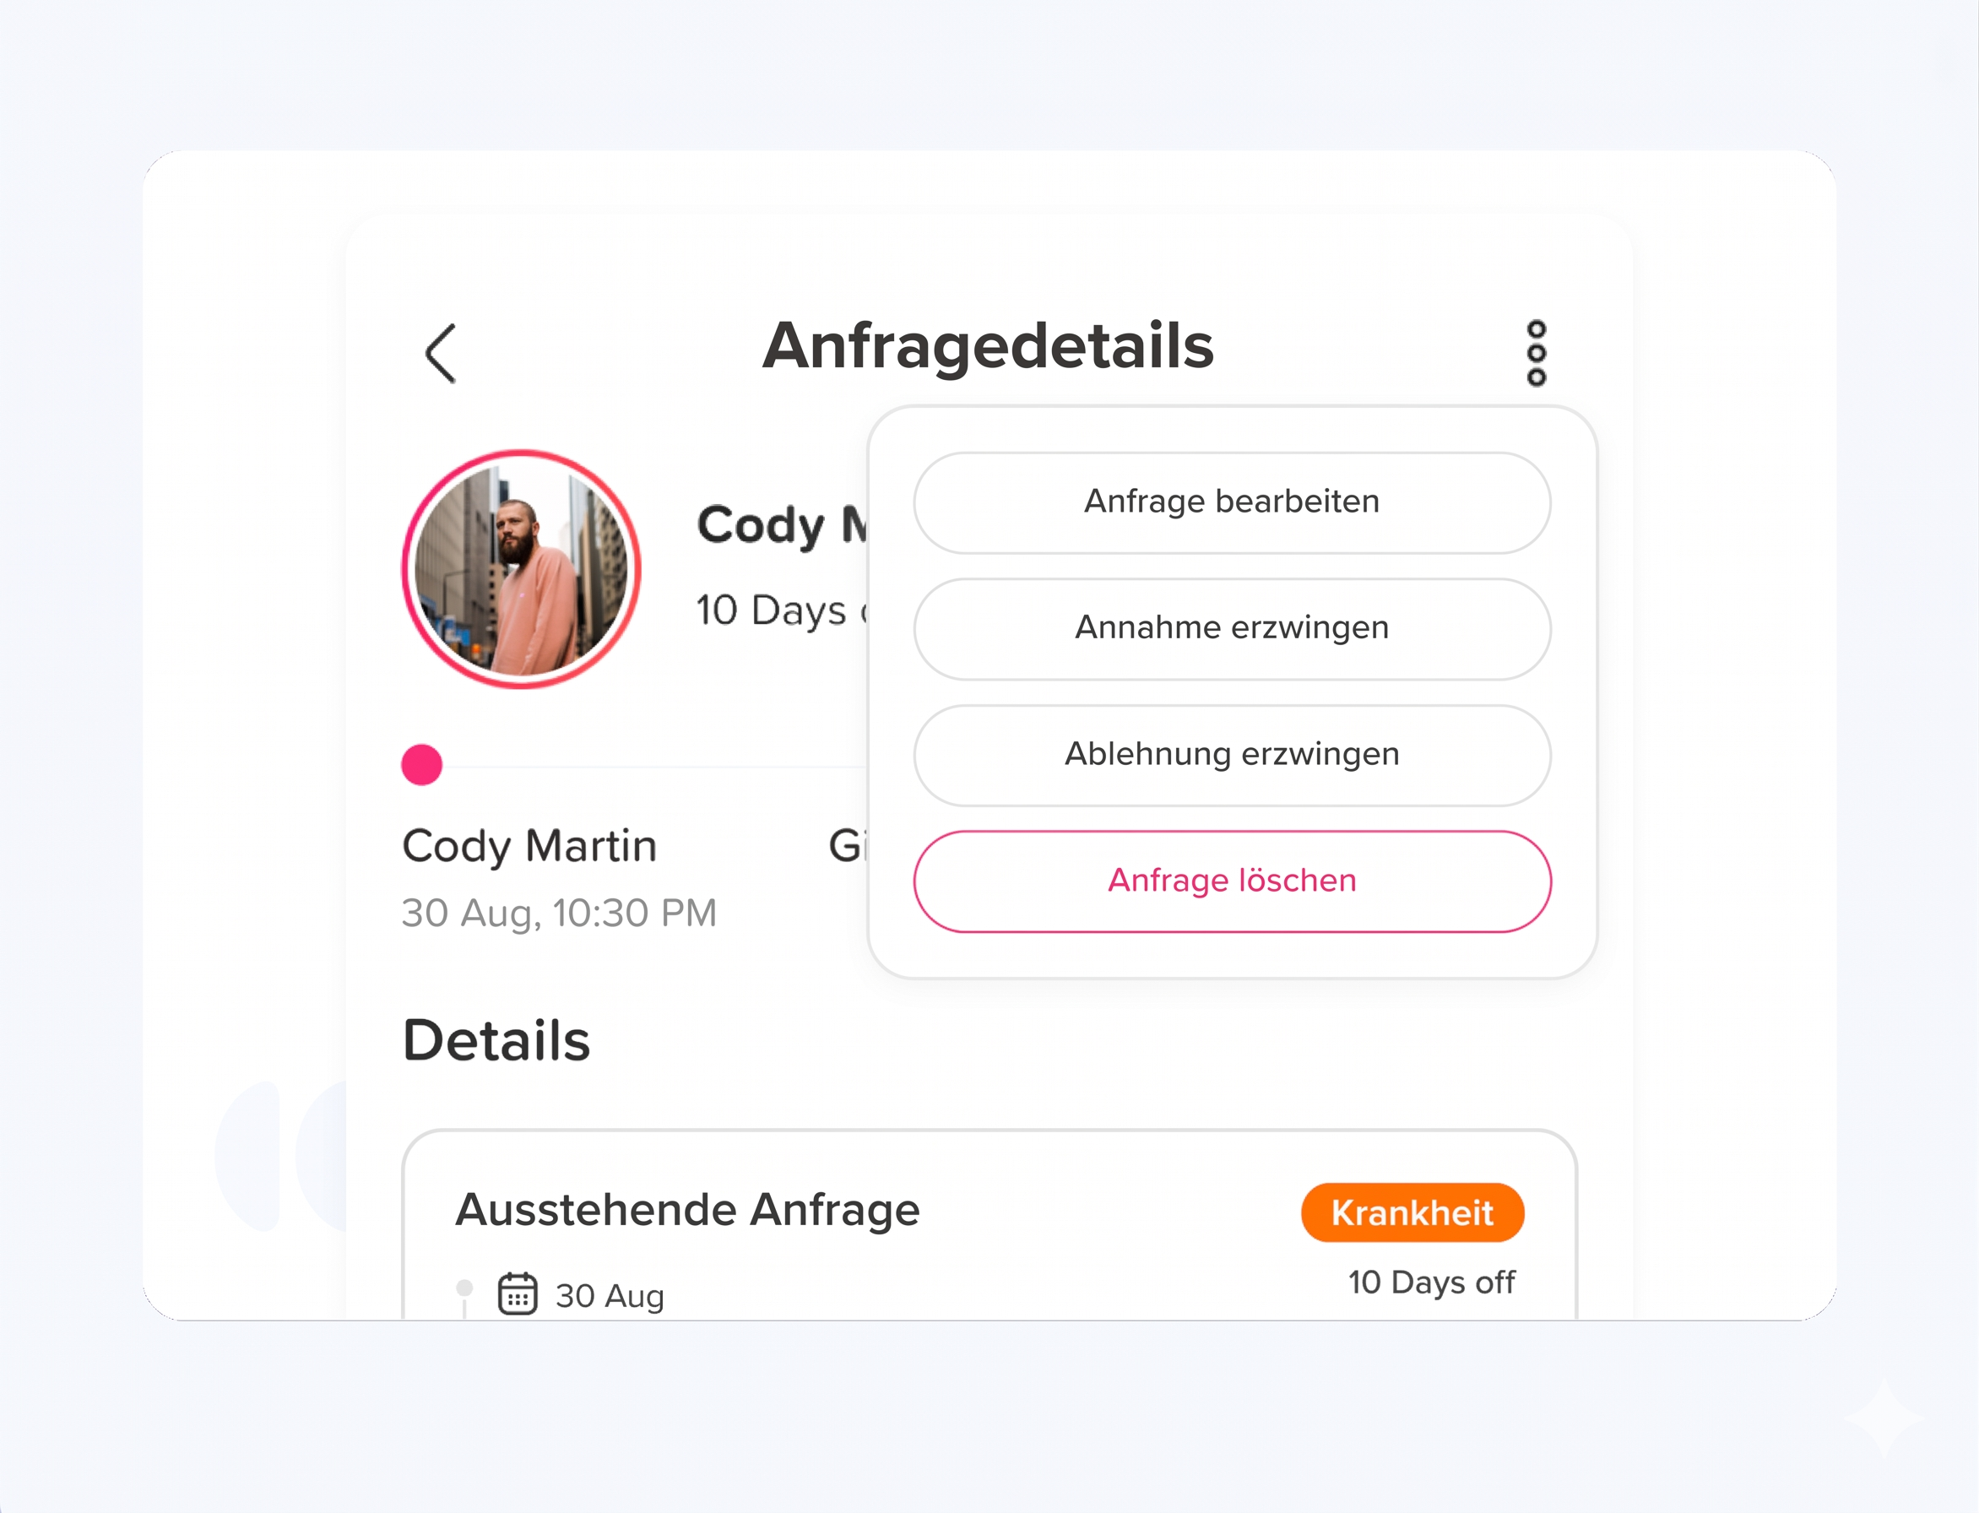The image size is (1979, 1513).
Task: Click the Details section heading
Action: 496,1040
